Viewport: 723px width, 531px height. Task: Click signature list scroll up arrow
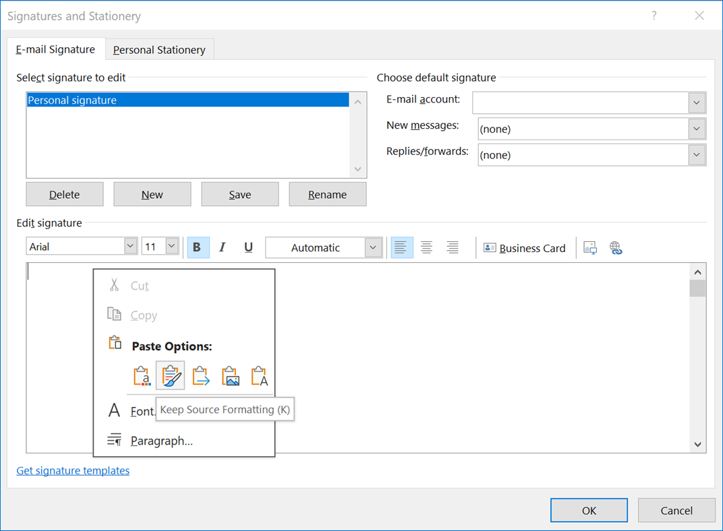[358, 102]
